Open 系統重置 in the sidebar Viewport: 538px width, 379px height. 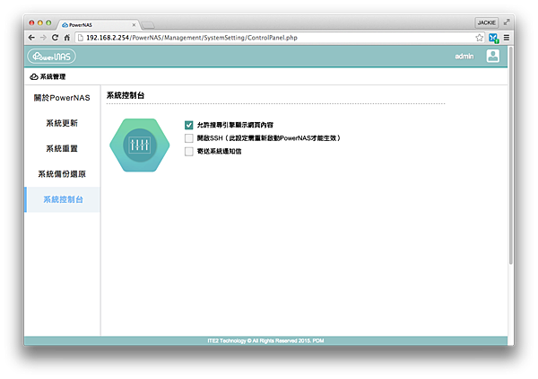pyautogui.click(x=62, y=148)
